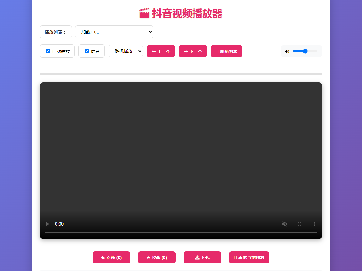Open the three-dot menu in the video player
The width and height of the screenshot is (362, 271).
coord(314,224)
